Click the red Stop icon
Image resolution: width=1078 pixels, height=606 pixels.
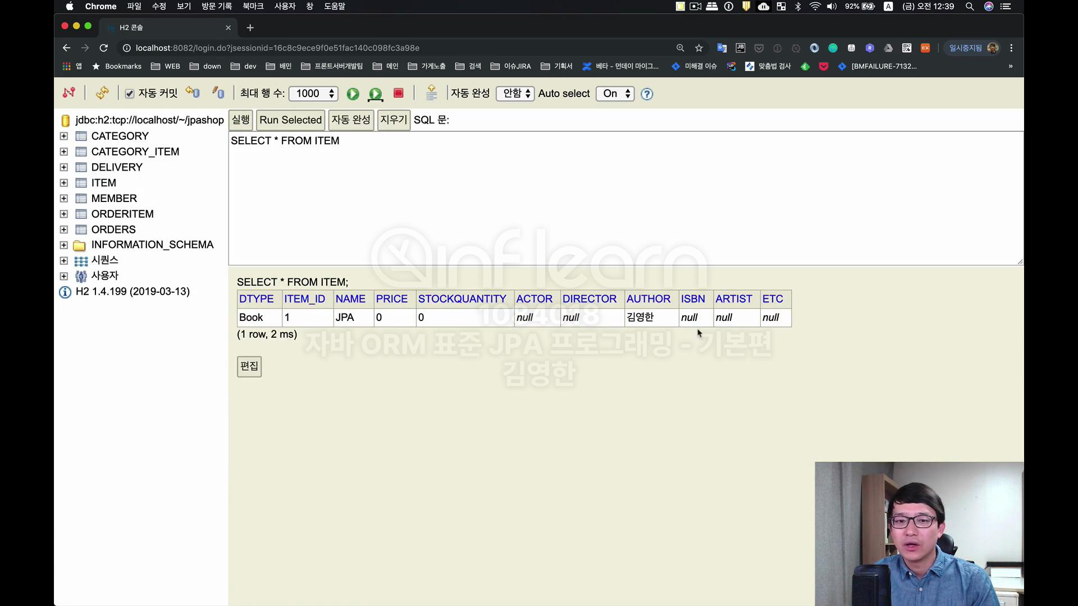point(399,93)
